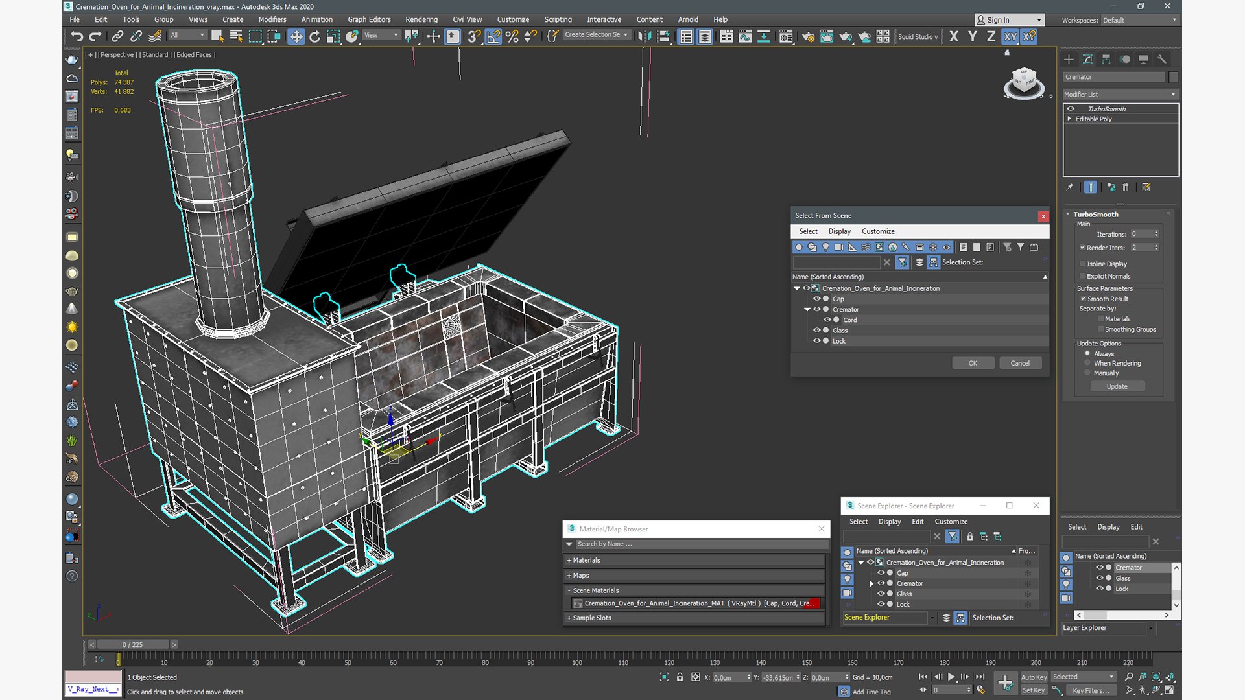Uncheck the Render Iters checkbox
Image resolution: width=1245 pixels, height=700 pixels.
click(x=1083, y=248)
